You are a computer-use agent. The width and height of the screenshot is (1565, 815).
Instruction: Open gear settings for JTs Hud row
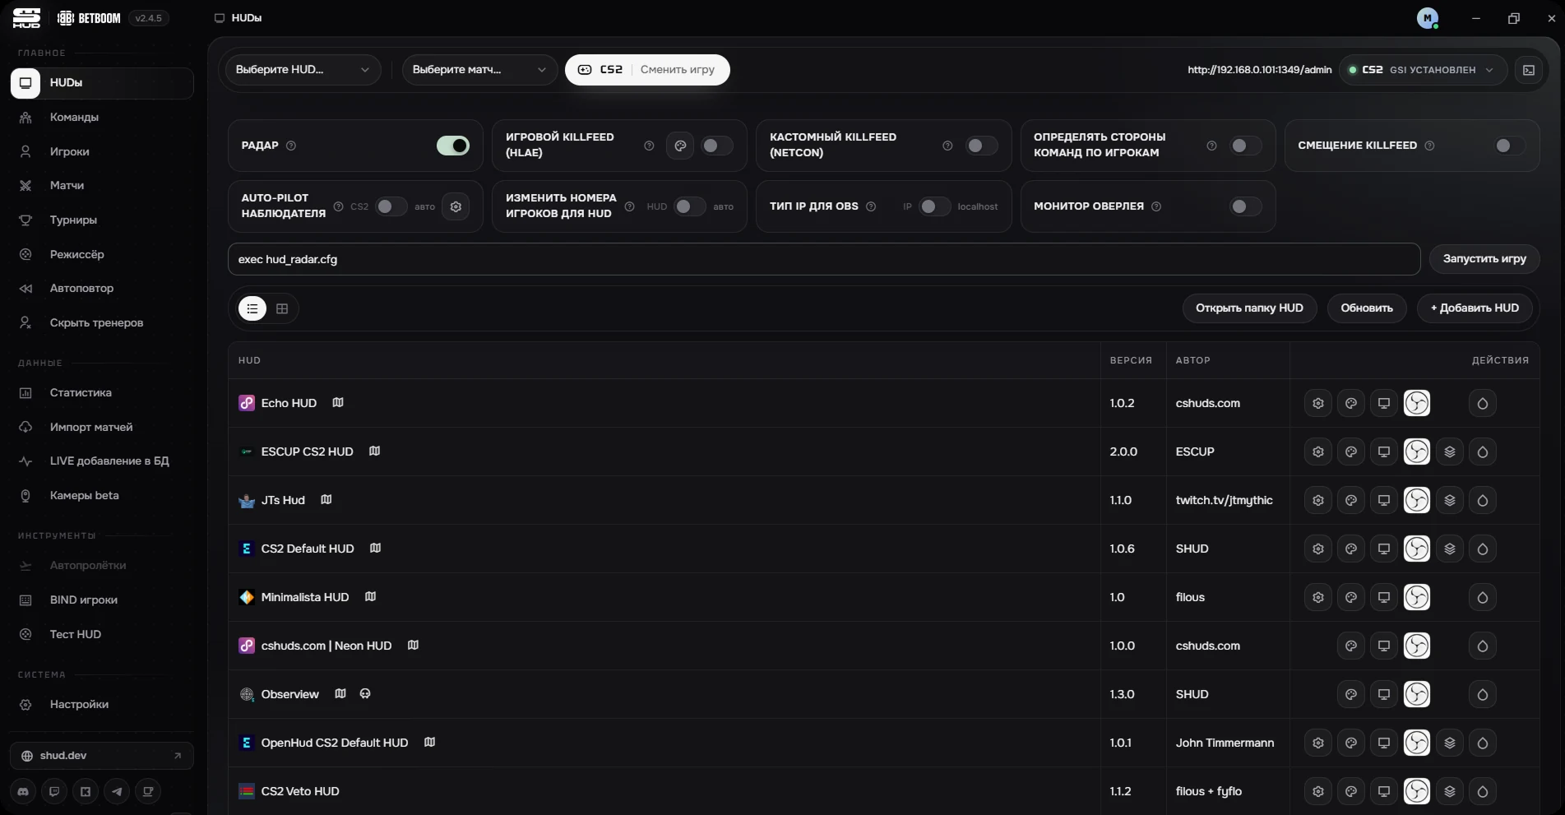1317,500
